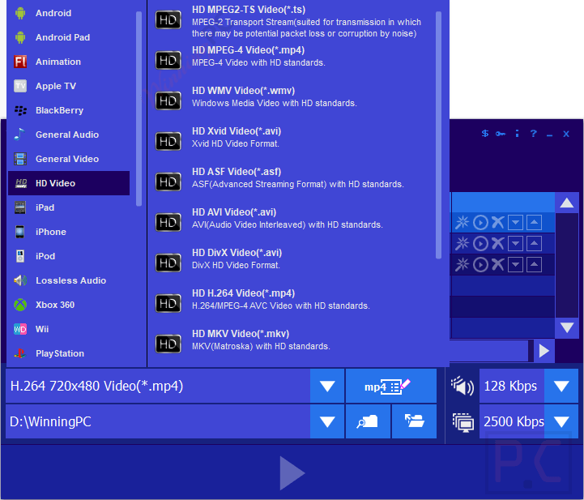Choose HD ASF Video(*.asf) format

pyautogui.click(x=292, y=182)
